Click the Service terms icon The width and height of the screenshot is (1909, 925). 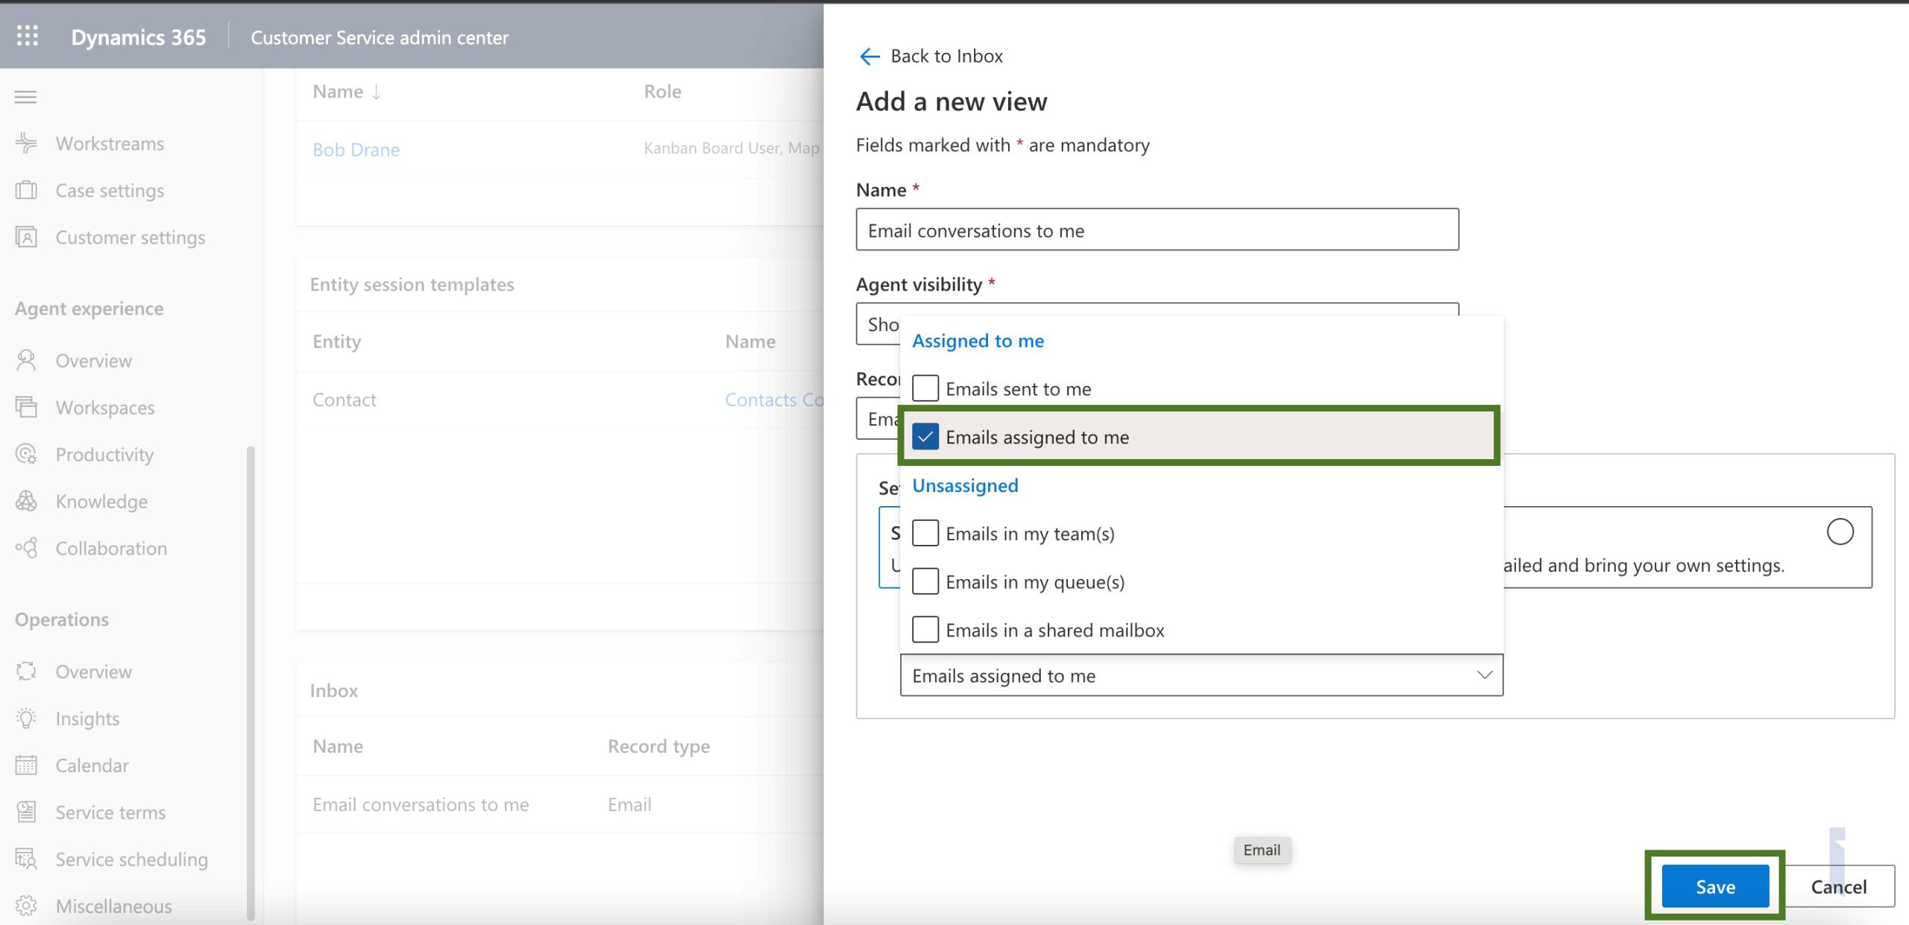pos(26,812)
